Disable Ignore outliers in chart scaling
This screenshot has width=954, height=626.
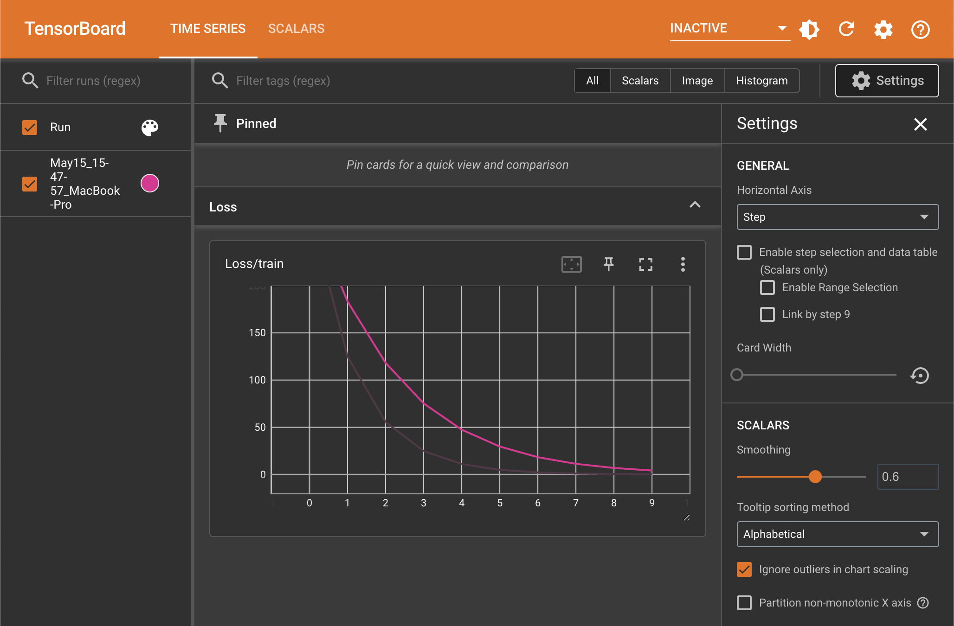[x=744, y=569]
